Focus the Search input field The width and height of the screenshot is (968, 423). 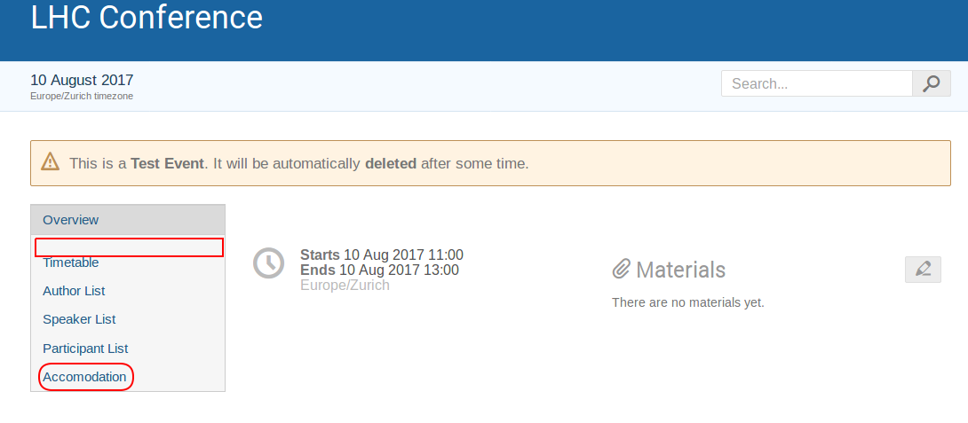coord(817,83)
